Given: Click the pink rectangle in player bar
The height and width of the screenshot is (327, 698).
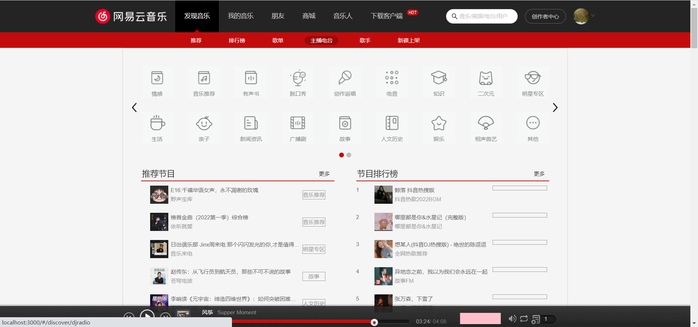Looking at the screenshot, I should pyautogui.click(x=480, y=318).
